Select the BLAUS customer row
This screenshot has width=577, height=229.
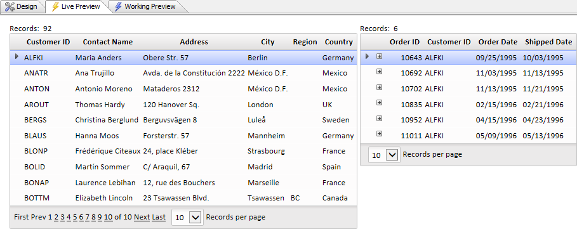pos(183,136)
